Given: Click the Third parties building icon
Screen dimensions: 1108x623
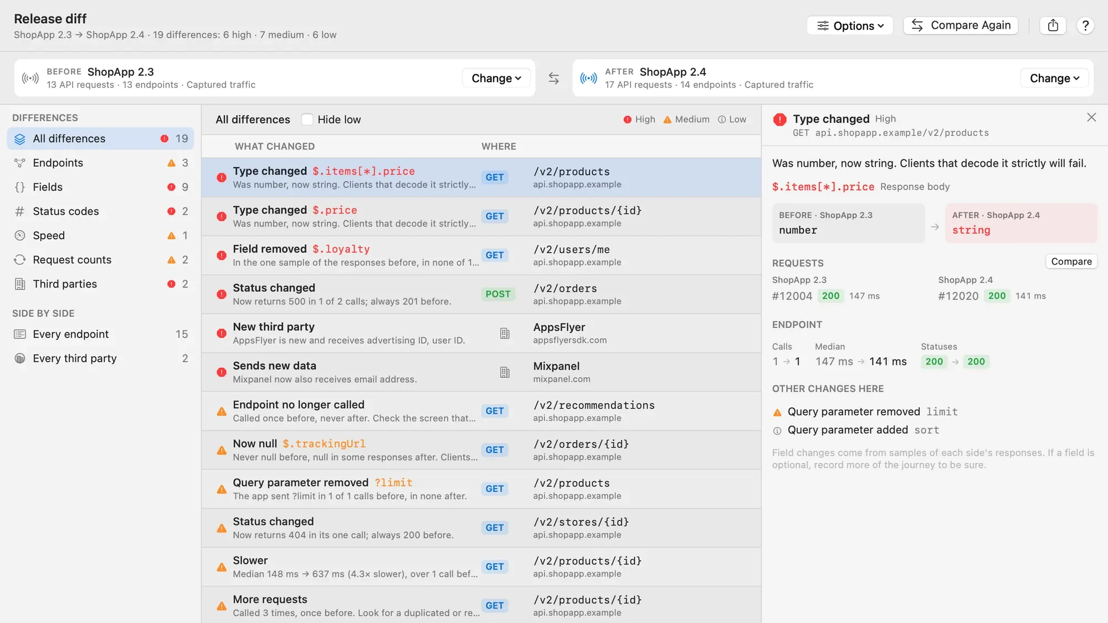Looking at the screenshot, I should pos(20,284).
